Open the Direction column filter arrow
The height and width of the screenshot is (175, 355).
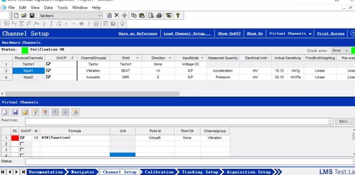click(170, 58)
